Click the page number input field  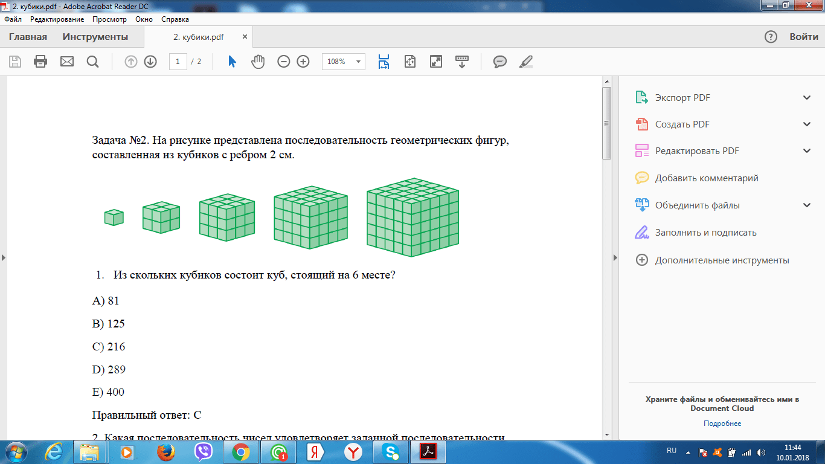178,62
